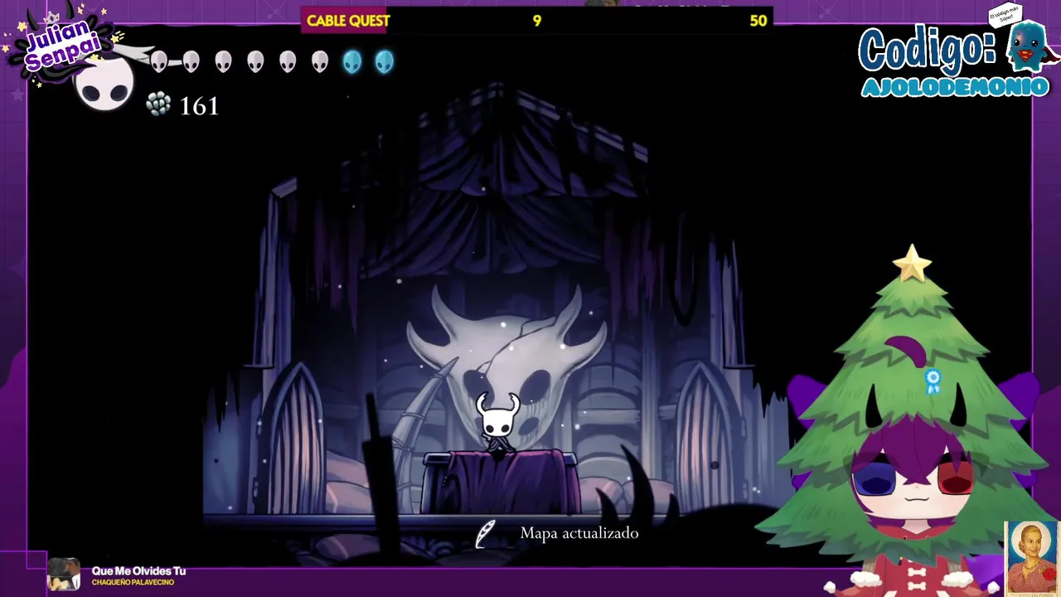Click the Geo count 161

pos(199,106)
